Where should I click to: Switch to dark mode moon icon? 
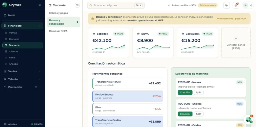coord(226,5)
